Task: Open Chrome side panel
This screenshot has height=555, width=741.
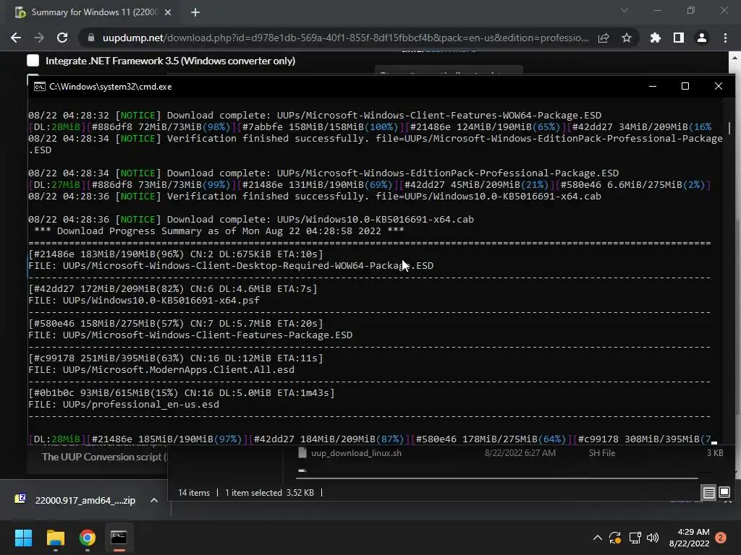Action: pos(679,38)
